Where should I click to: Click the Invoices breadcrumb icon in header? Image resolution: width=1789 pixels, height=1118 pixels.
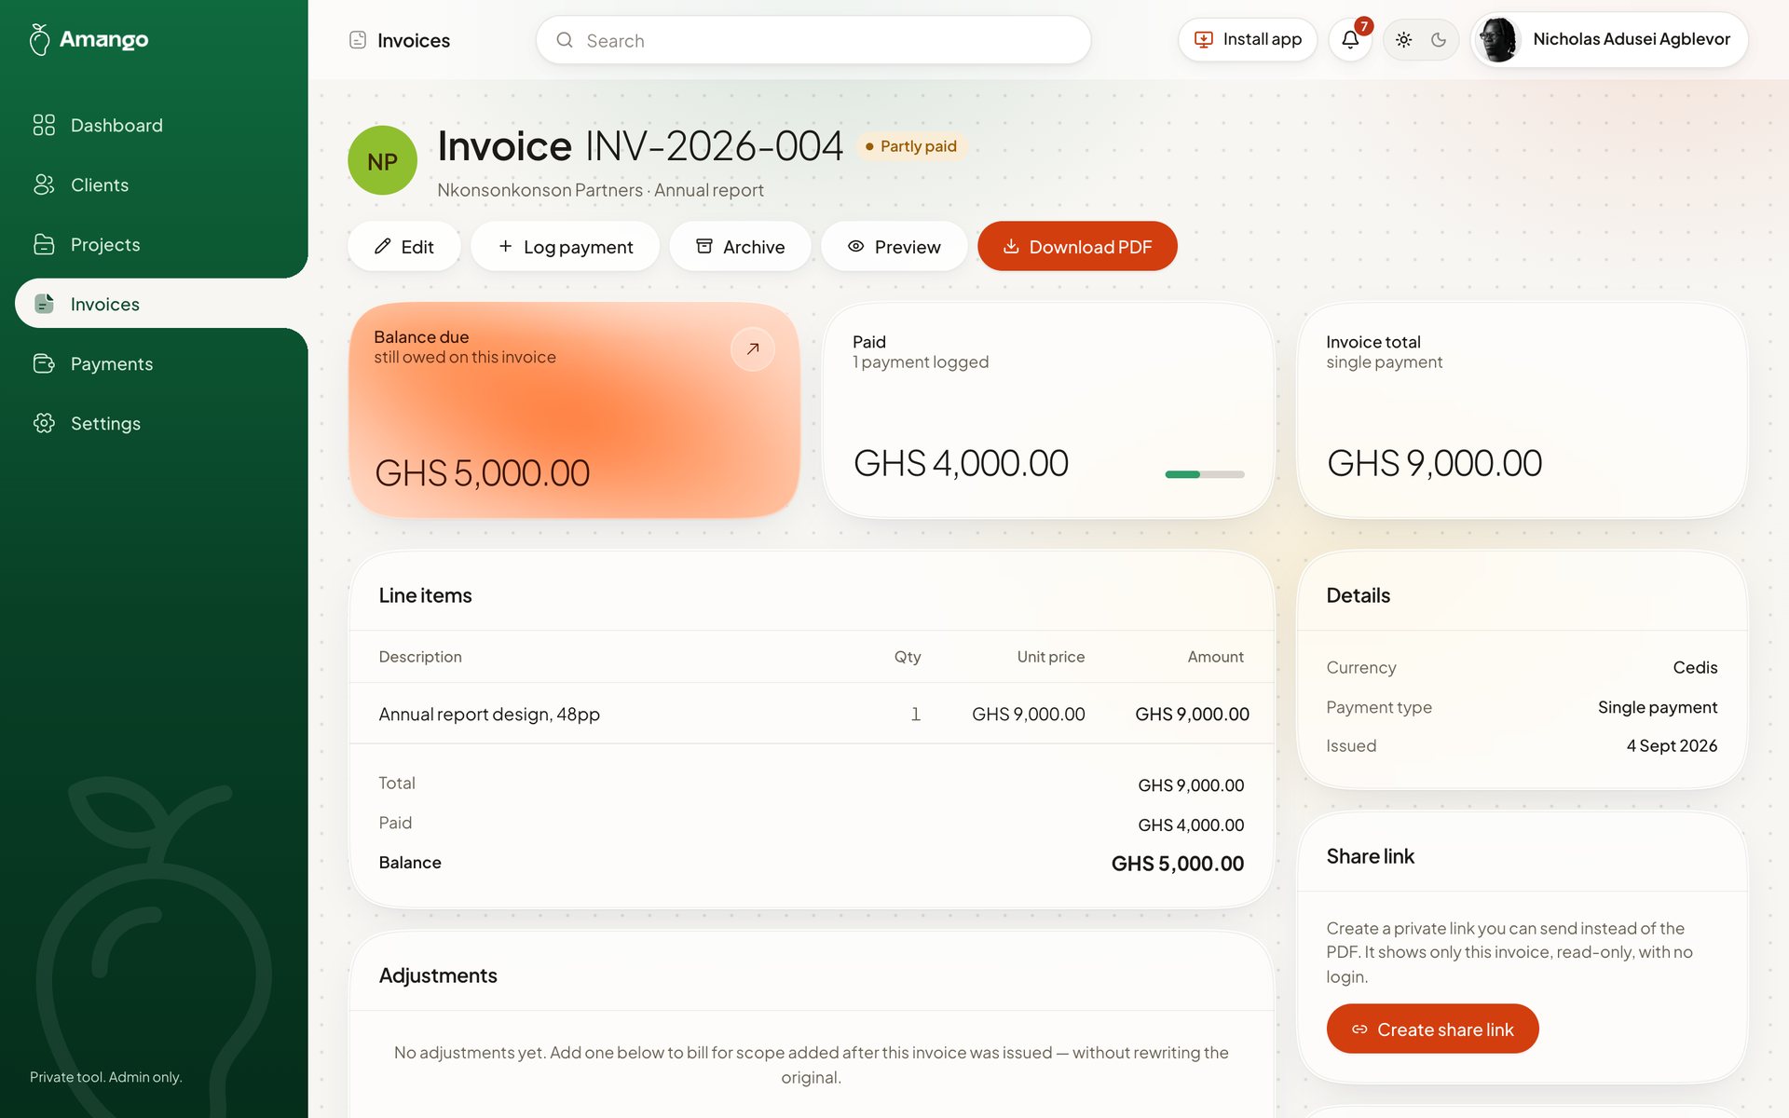[357, 40]
